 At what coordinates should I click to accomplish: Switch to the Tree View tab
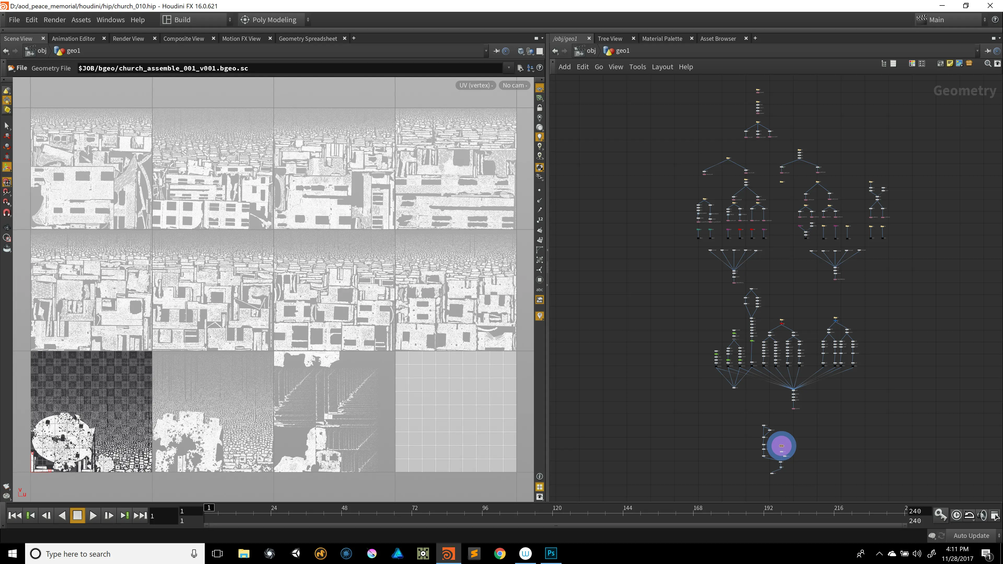point(610,39)
